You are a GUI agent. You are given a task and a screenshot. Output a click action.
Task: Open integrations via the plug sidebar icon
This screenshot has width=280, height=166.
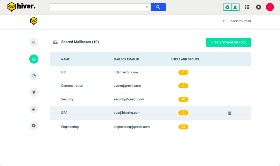click(34, 92)
